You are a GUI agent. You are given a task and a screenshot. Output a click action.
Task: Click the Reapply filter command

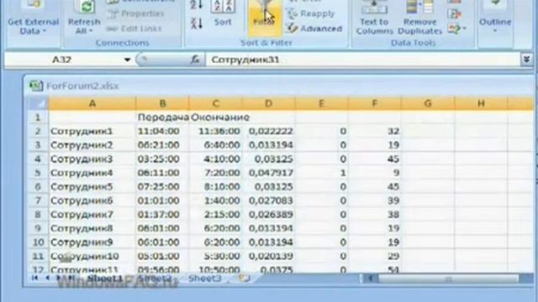[x=311, y=13]
